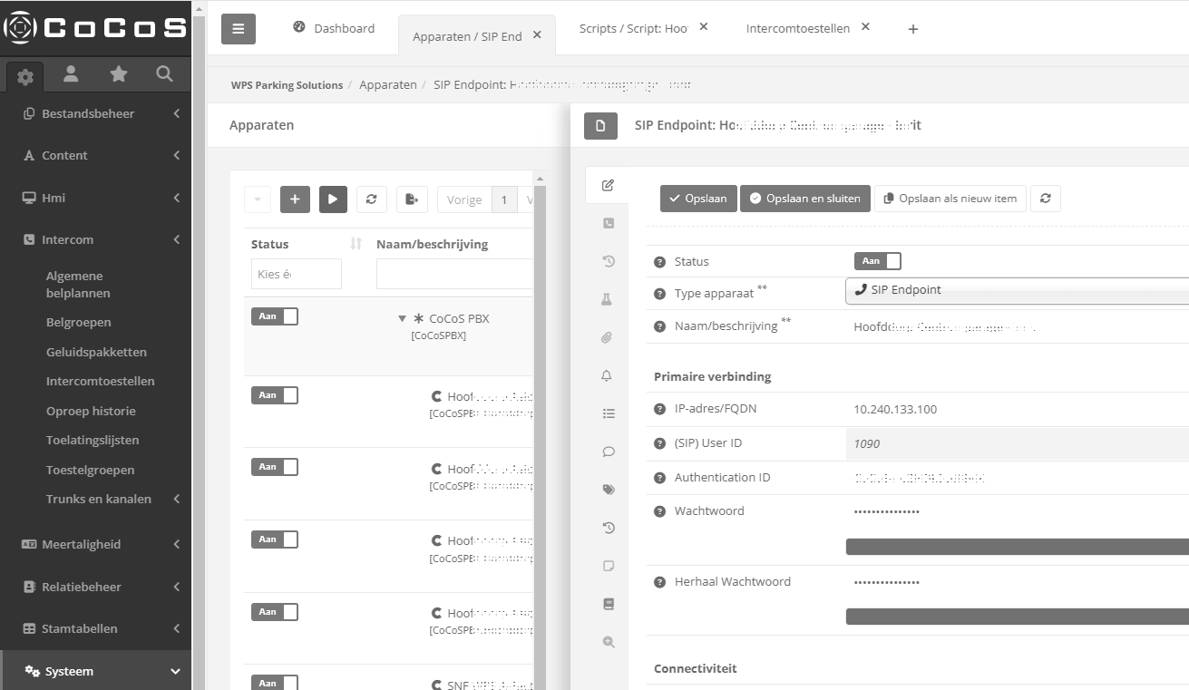Open the user profile icon in sidebar
The width and height of the screenshot is (1189, 690).
pyautogui.click(x=71, y=75)
